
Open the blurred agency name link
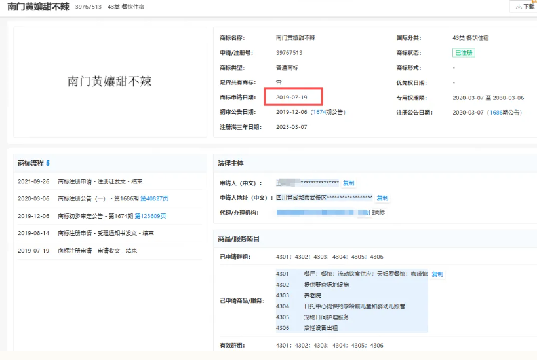(x=323, y=213)
